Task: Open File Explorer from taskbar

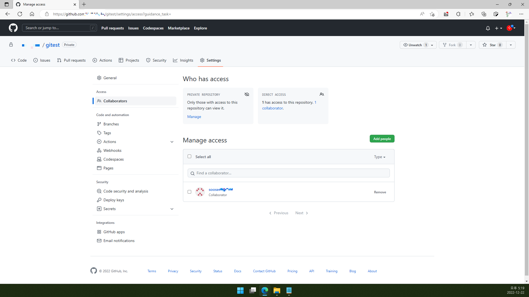Action: (x=277, y=290)
